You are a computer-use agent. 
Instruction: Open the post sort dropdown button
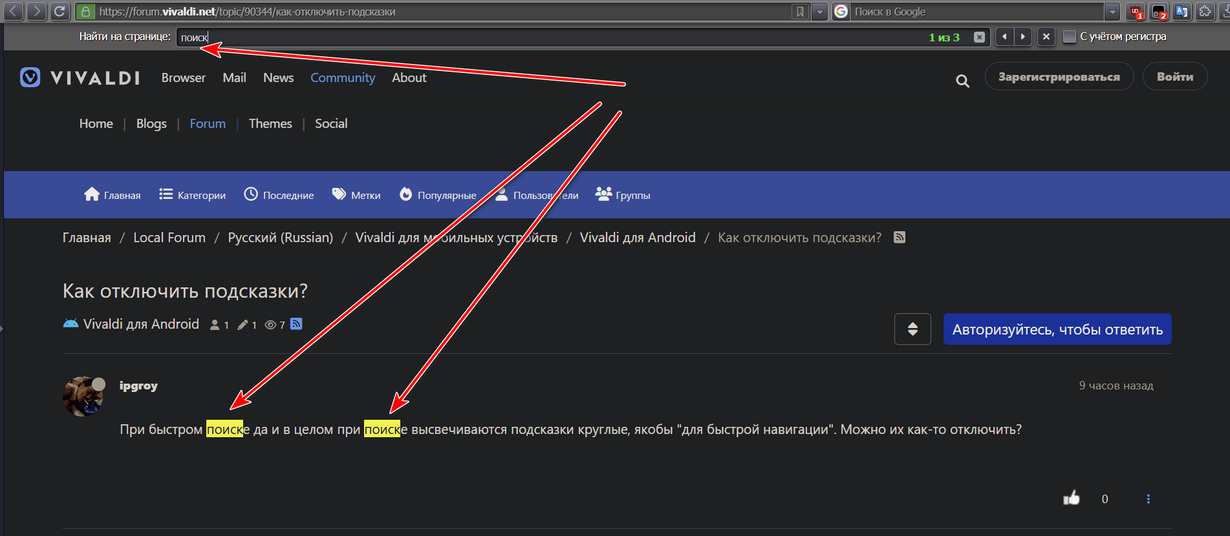pyautogui.click(x=912, y=329)
